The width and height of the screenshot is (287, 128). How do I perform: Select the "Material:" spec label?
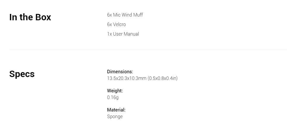pyautogui.click(x=116, y=110)
